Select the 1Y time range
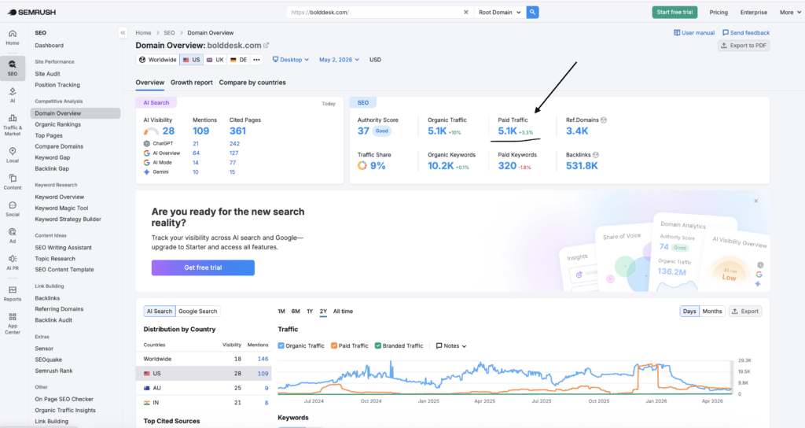The height and width of the screenshot is (428, 805). tap(310, 312)
